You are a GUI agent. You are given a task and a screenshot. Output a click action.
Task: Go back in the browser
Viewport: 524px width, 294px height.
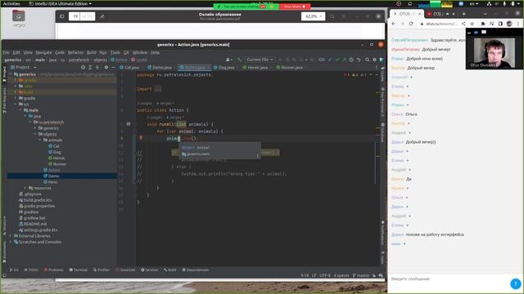click(x=394, y=24)
